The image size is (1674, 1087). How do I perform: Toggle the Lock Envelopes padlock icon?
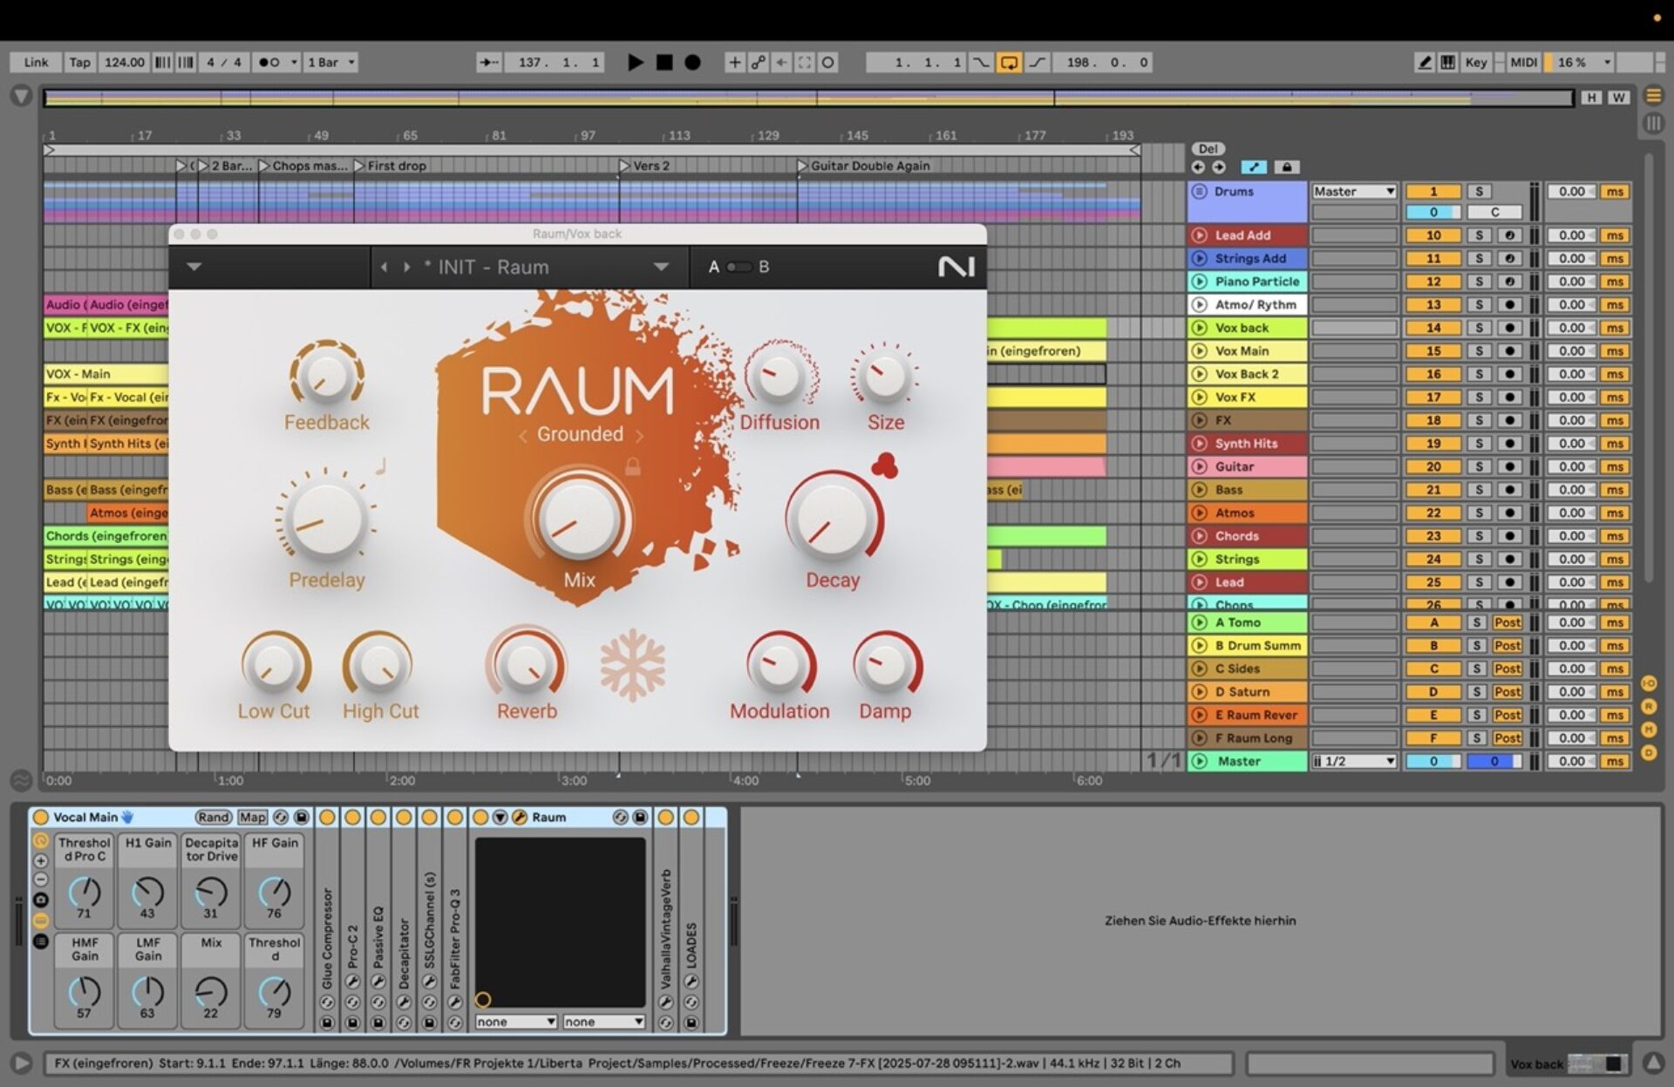point(1286,166)
